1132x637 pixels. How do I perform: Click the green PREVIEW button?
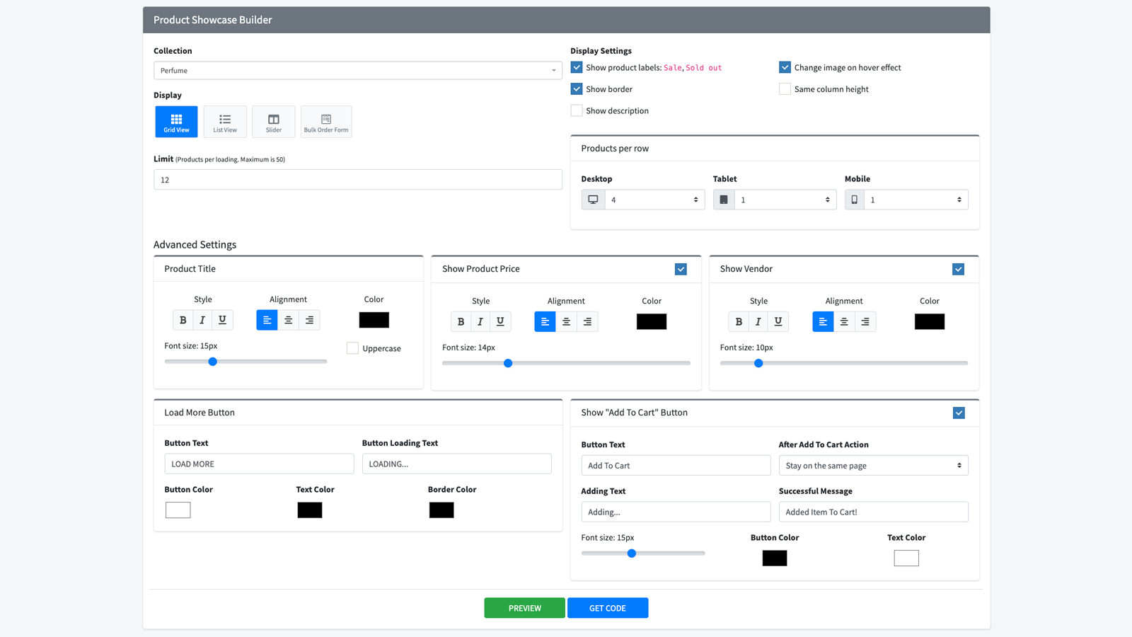coord(524,607)
